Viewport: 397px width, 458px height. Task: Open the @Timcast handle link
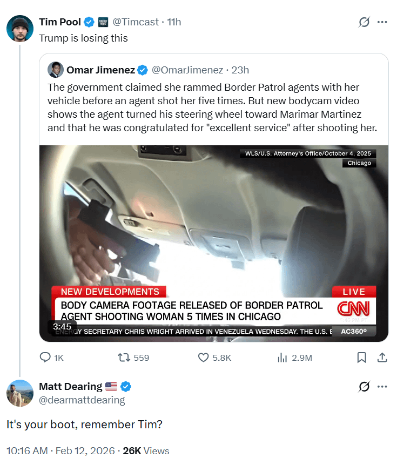[136, 22]
